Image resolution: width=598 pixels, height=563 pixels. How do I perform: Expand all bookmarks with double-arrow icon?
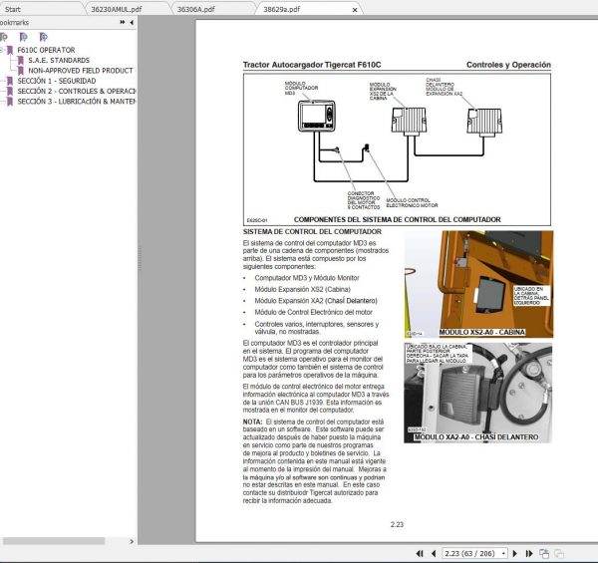[x=123, y=23]
